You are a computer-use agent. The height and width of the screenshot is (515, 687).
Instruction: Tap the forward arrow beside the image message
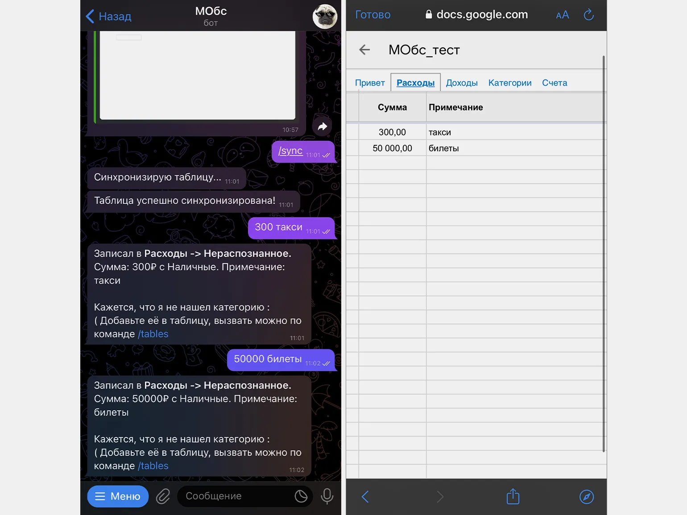pos(322,127)
